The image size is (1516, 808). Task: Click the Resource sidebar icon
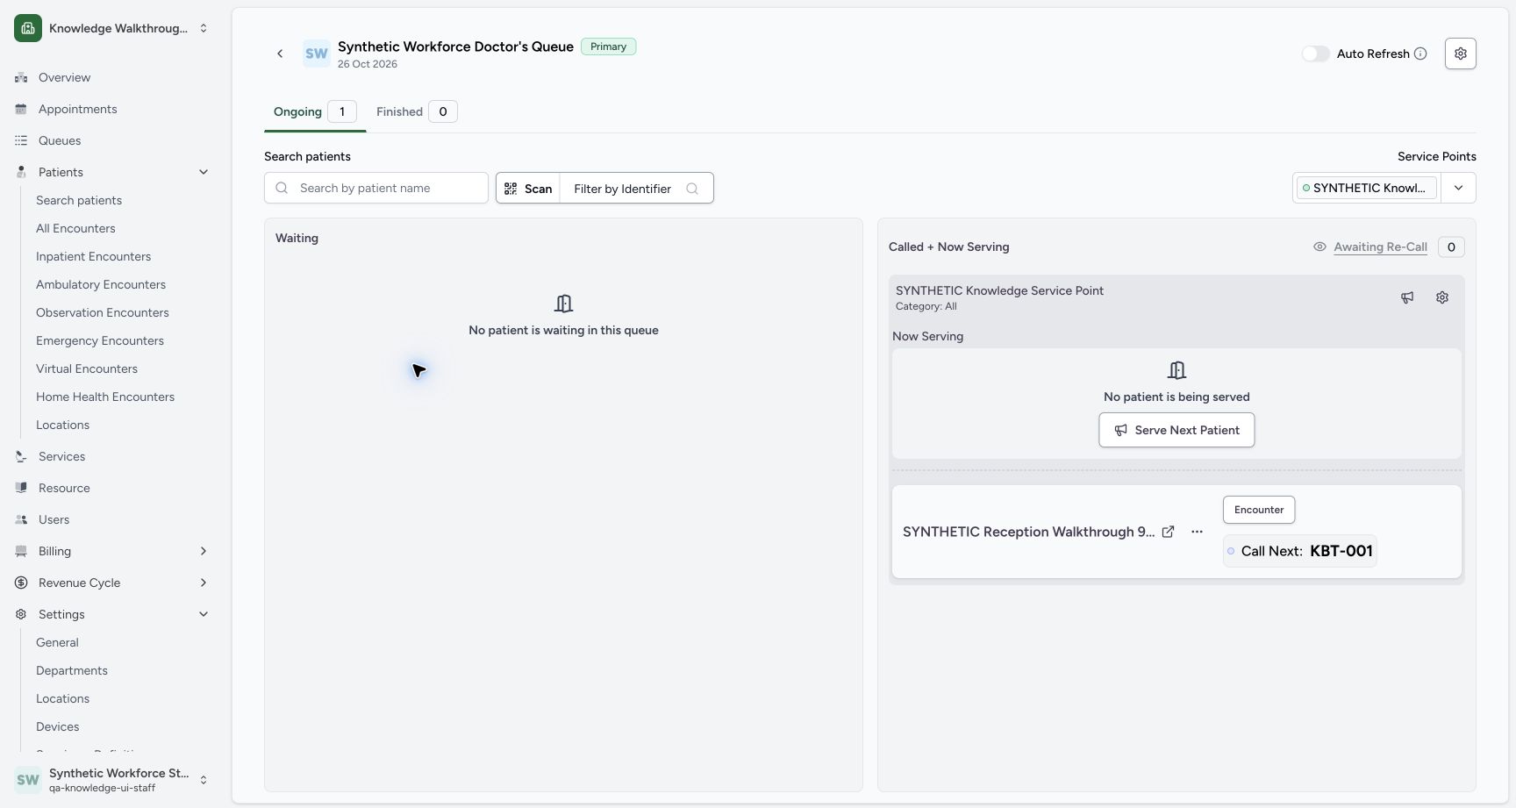click(x=21, y=488)
